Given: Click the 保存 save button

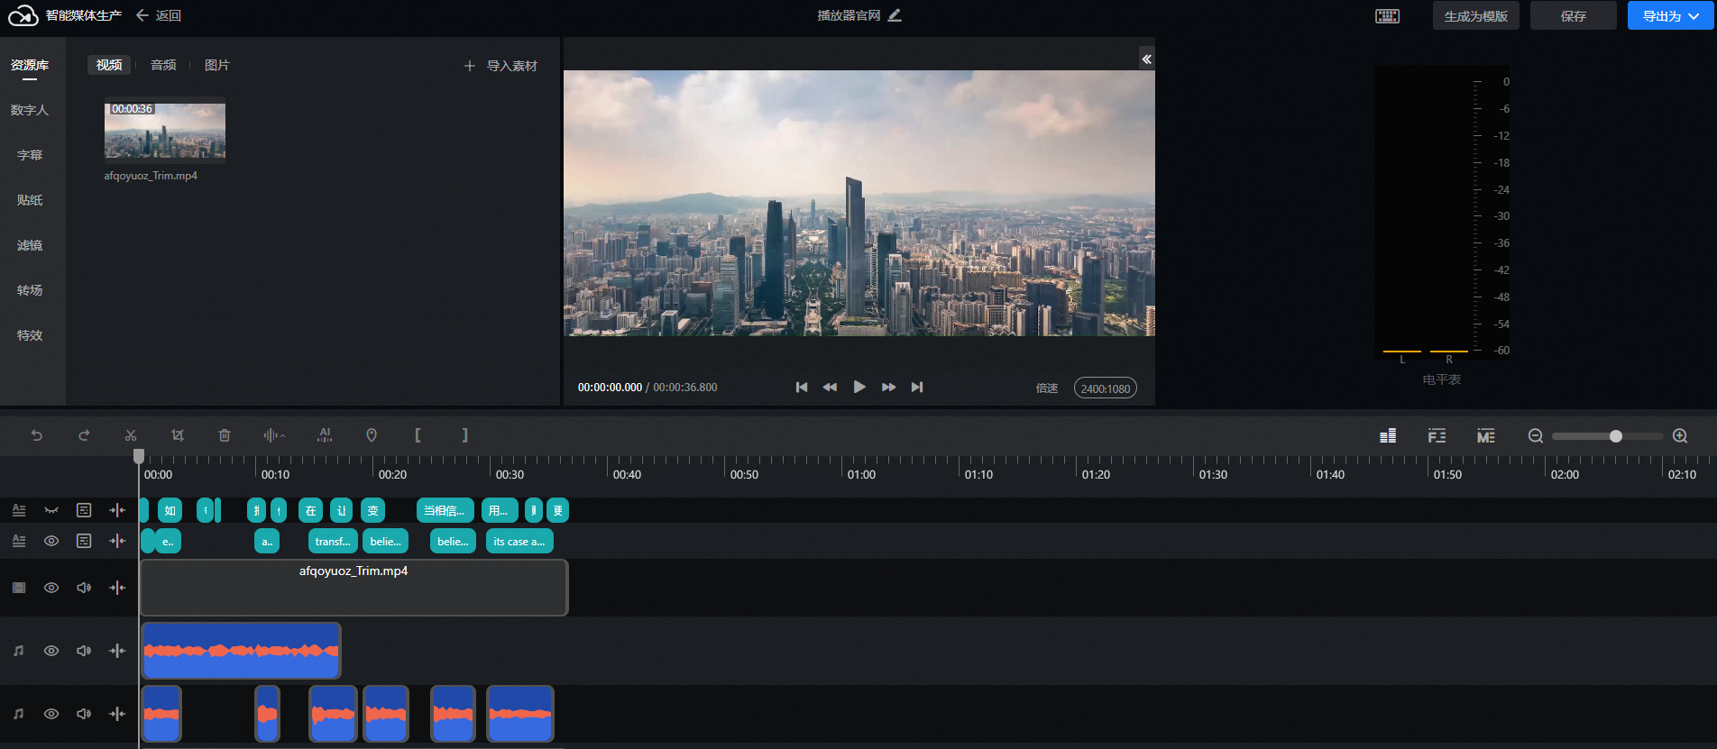Looking at the screenshot, I should pos(1574,16).
